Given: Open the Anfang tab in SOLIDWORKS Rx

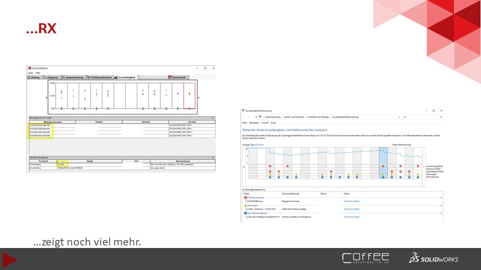Looking at the screenshot, I should coord(34,77).
